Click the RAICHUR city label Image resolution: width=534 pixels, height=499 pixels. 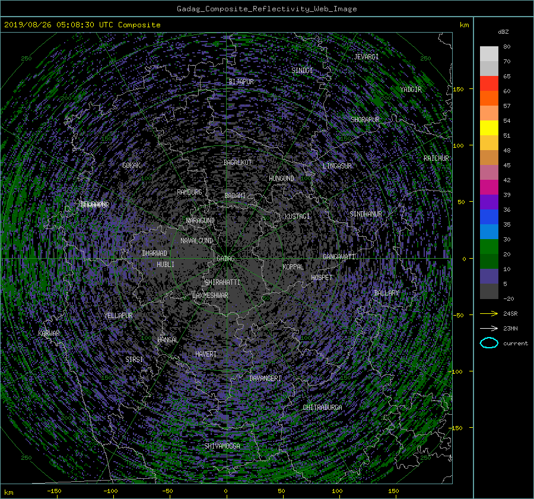coord(436,158)
